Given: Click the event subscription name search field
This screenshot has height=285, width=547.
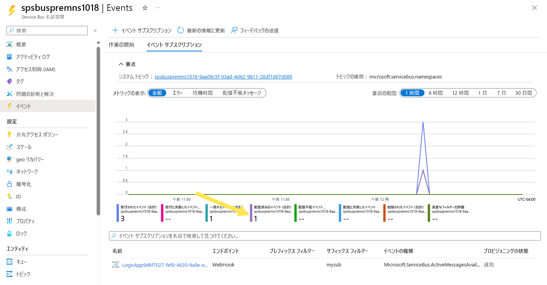Looking at the screenshot, I should coord(325,236).
